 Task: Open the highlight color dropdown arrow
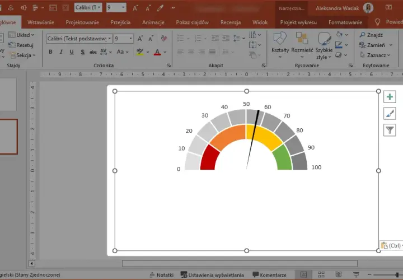tap(148, 52)
